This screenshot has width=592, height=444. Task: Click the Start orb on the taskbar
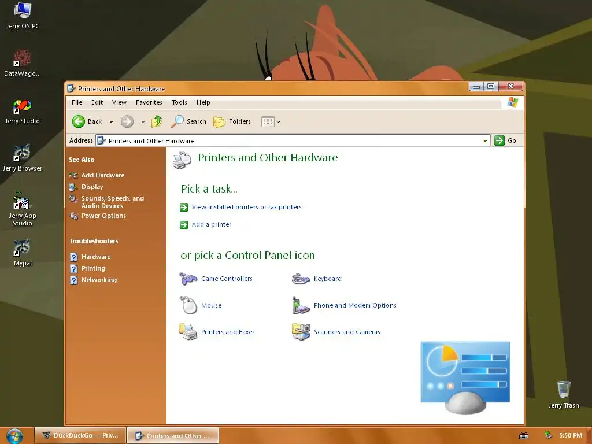click(14, 436)
